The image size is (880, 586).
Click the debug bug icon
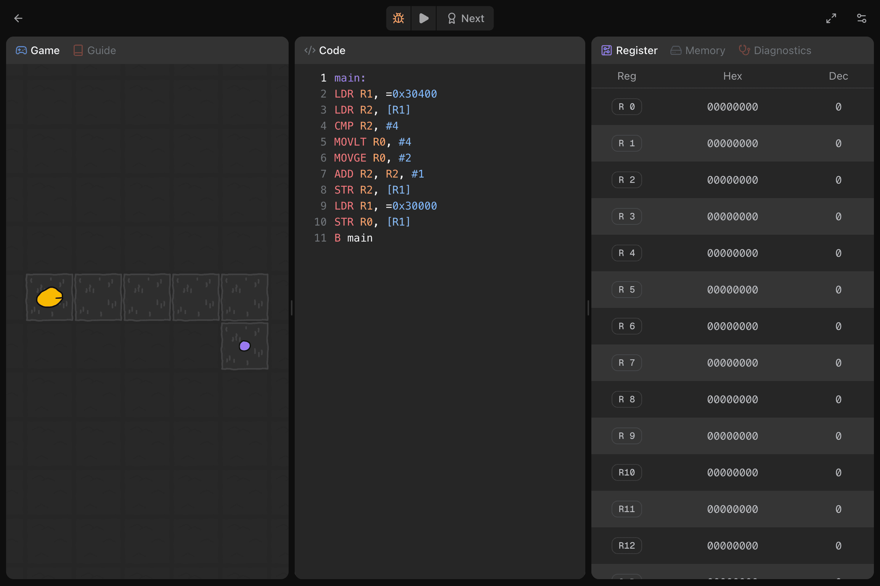click(x=398, y=18)
